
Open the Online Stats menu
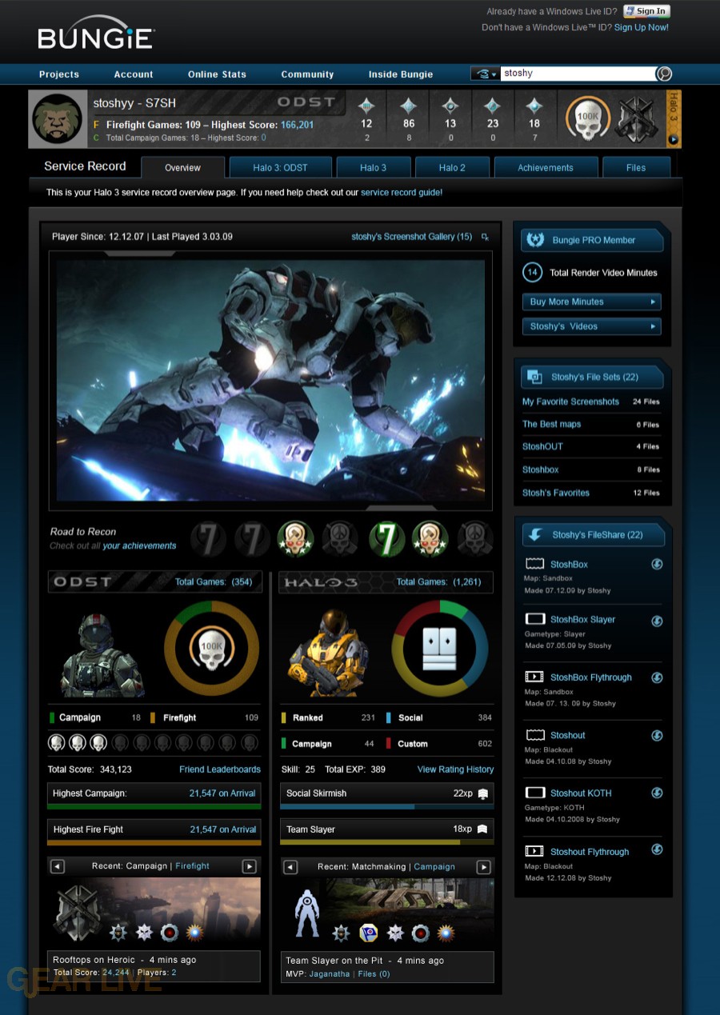point(217,74)
